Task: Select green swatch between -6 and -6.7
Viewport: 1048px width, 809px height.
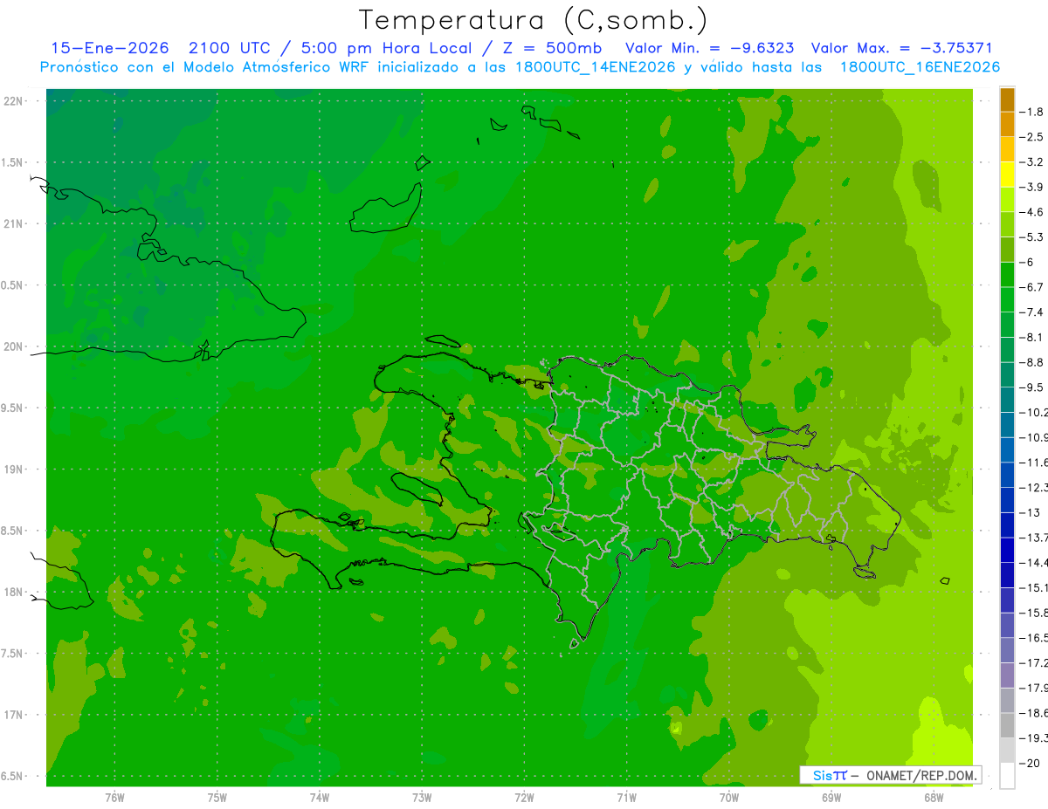Action: pyautogui.click(x=1007, y=274)
